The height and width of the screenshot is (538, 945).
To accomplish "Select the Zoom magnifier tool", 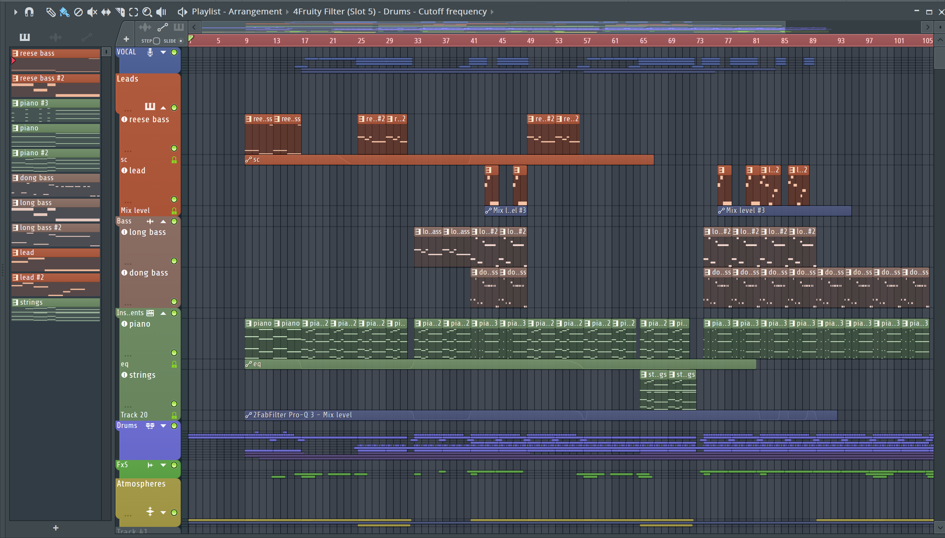I will pyautogui.click(x=147, y=12).
